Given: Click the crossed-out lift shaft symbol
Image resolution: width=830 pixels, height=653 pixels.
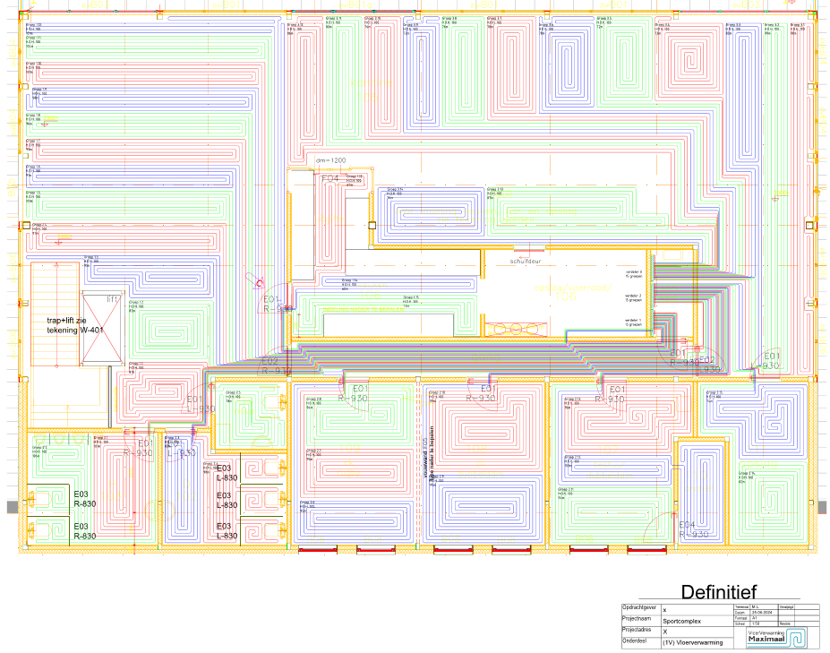Looking at the screenshot, I should [x=98, y=328].
